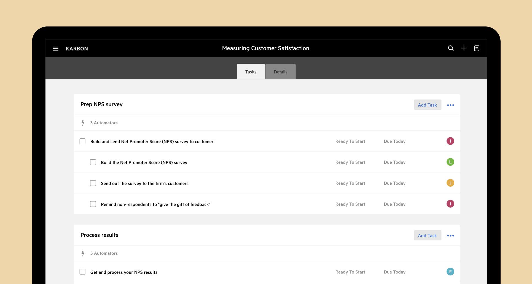Viewport: 532px width, 284px height.
Task: Click Add Task in Process results section
Action: [428, 235]
